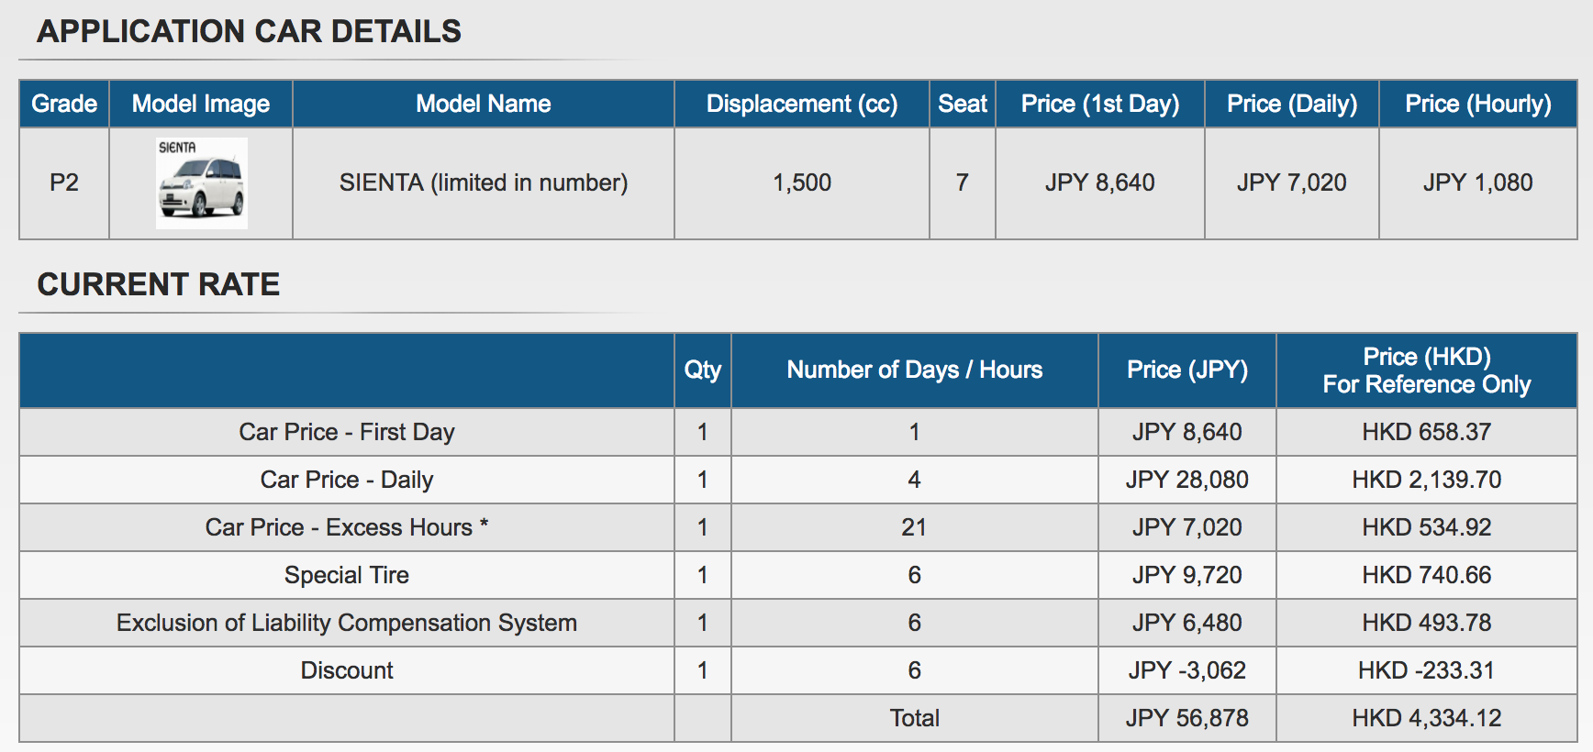Click the Model Name column header

pos(484,104)
